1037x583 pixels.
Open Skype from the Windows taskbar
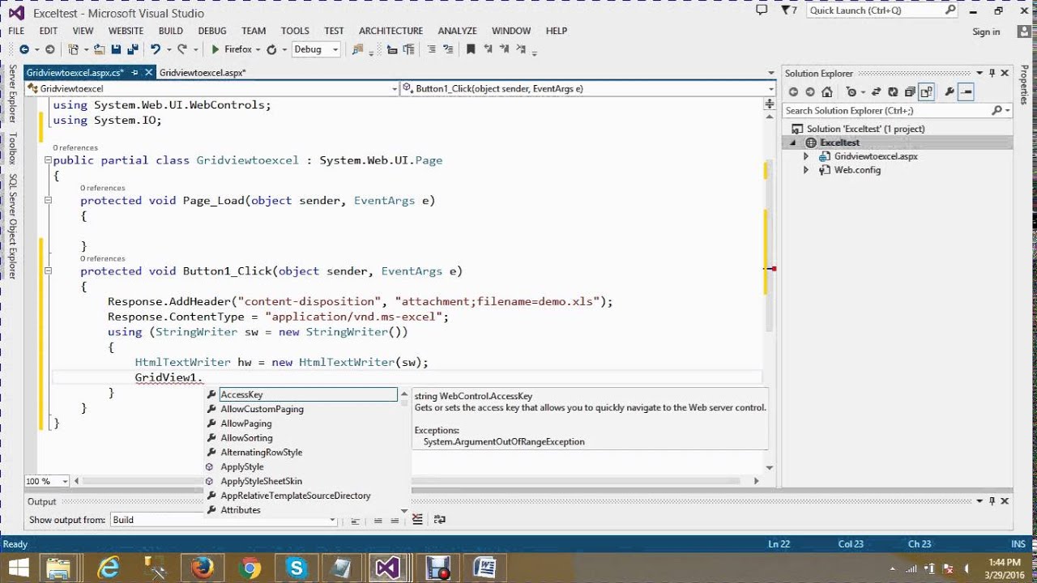297,568
